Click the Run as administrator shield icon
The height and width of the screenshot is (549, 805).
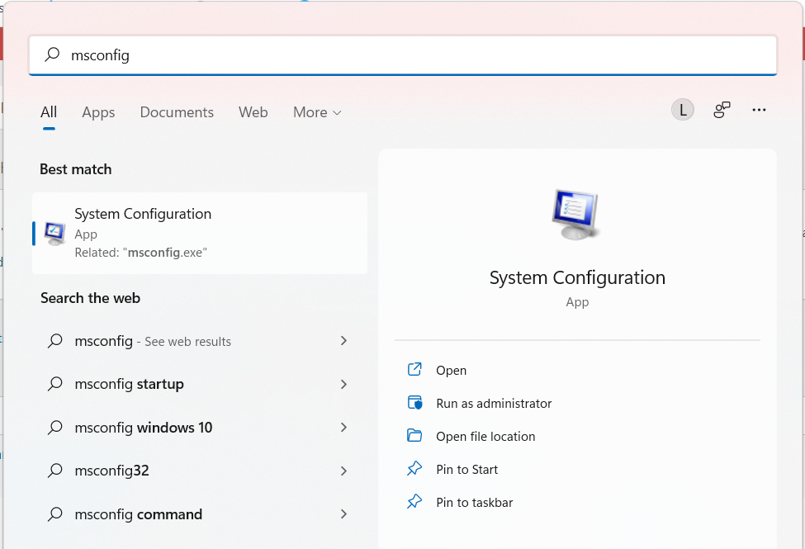[x=414, y=403]
